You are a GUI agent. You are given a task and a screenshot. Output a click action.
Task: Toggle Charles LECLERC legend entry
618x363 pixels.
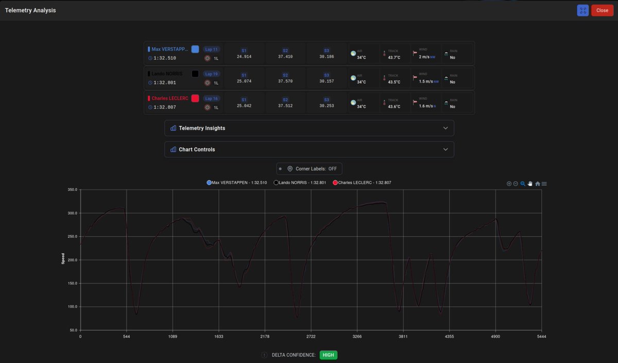[x=335, y=182]
